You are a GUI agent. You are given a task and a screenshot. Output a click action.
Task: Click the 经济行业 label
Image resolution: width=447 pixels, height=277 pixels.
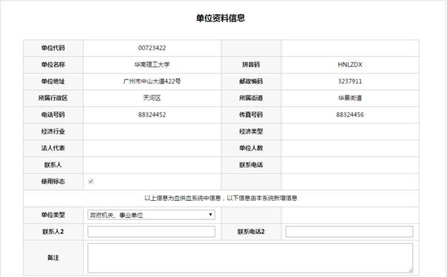[x=53, y=131]
